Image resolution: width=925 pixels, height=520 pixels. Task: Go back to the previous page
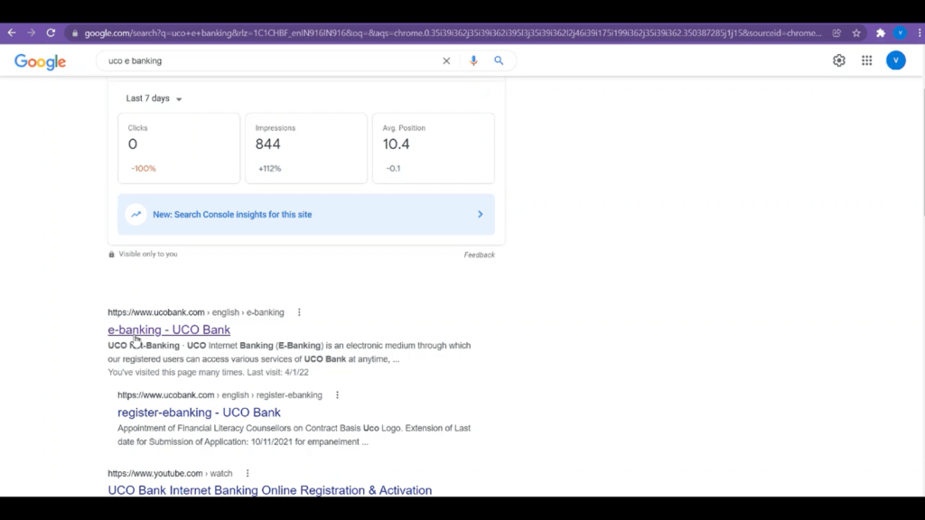(12, 33)
